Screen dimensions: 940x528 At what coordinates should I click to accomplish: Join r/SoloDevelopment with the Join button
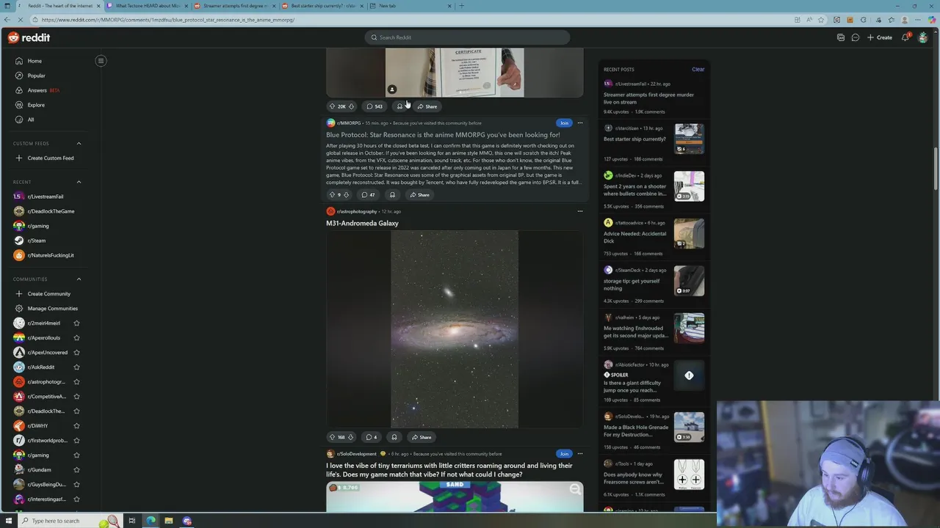[563, 454]
